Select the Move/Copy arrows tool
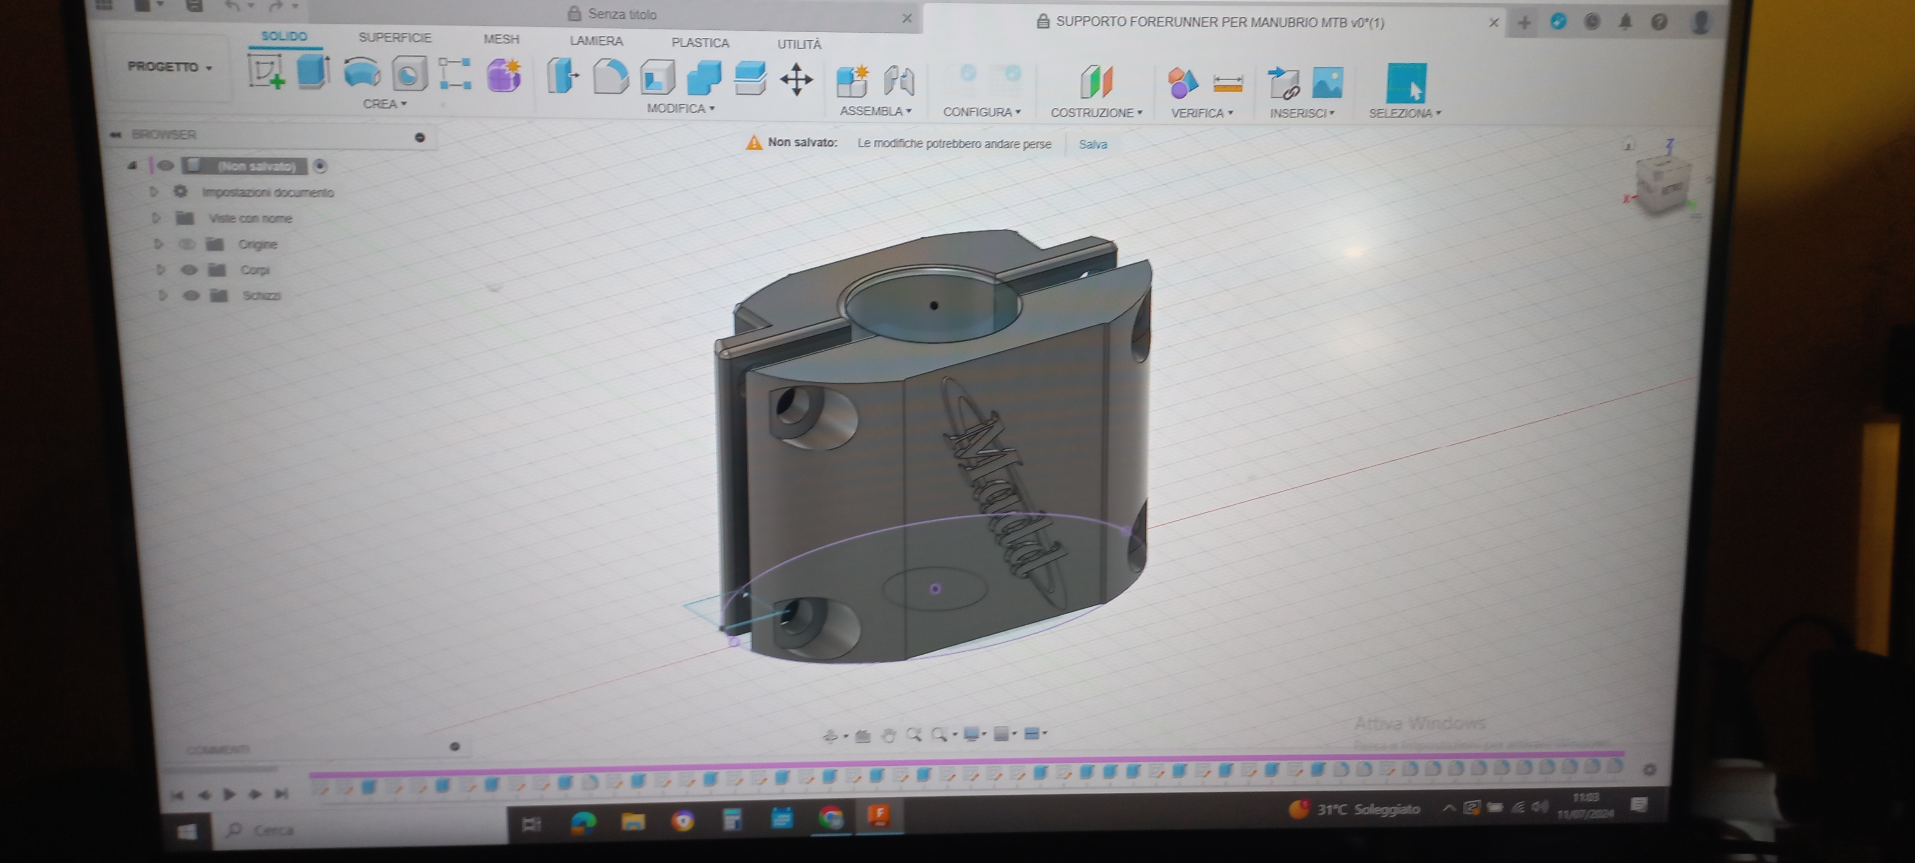 tap(796, 80)
